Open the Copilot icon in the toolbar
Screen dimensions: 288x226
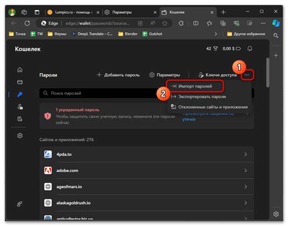[276, 23]
